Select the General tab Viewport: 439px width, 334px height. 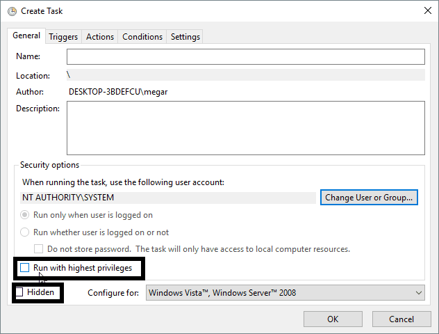[26, 35]
